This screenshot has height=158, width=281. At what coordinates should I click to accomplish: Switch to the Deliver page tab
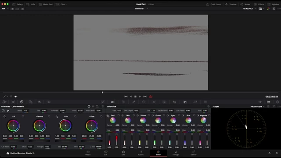tap(193, 153)
